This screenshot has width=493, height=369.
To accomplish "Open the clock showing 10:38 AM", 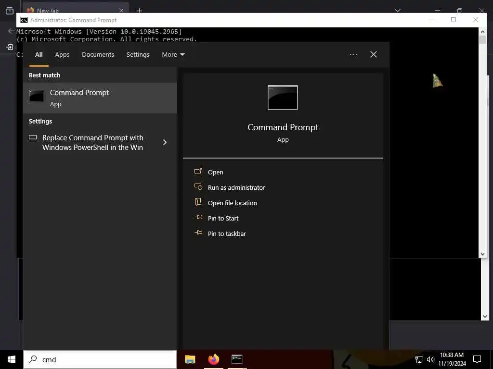I will click(452, 359).
